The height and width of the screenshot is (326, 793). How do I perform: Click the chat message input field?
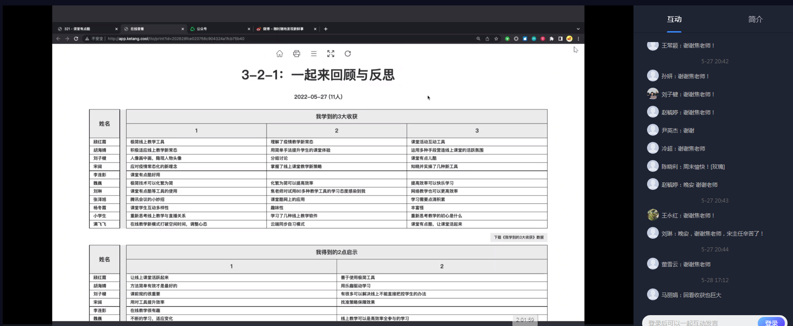click(699, 322)
